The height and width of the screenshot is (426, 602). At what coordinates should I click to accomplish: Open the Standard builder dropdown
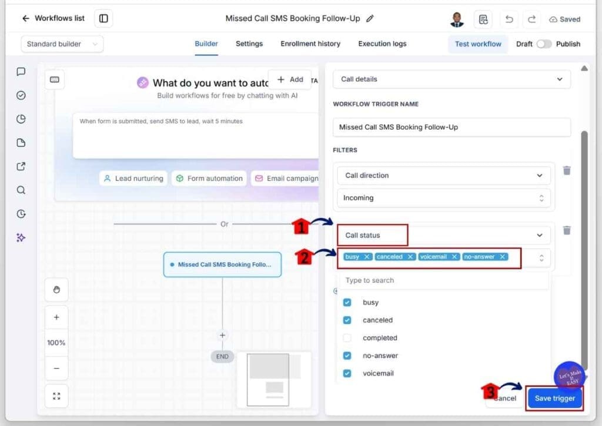[x=62, y=44]
